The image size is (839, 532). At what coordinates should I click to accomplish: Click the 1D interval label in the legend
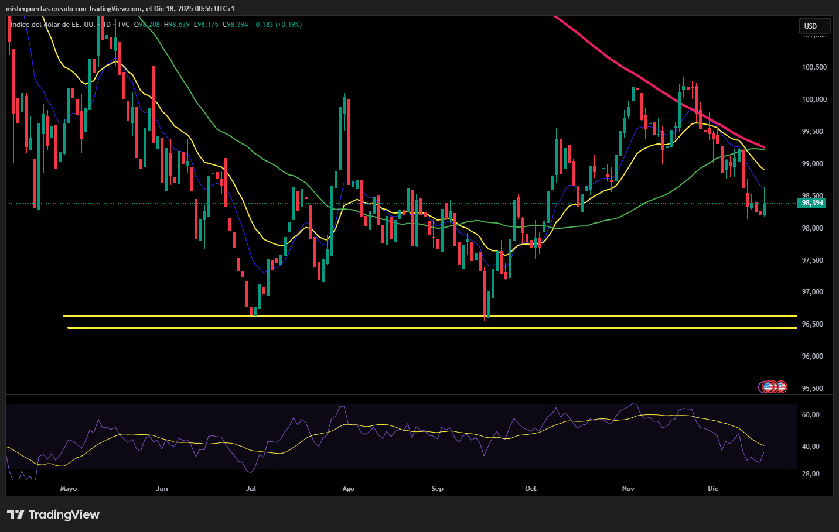[106, 25]
